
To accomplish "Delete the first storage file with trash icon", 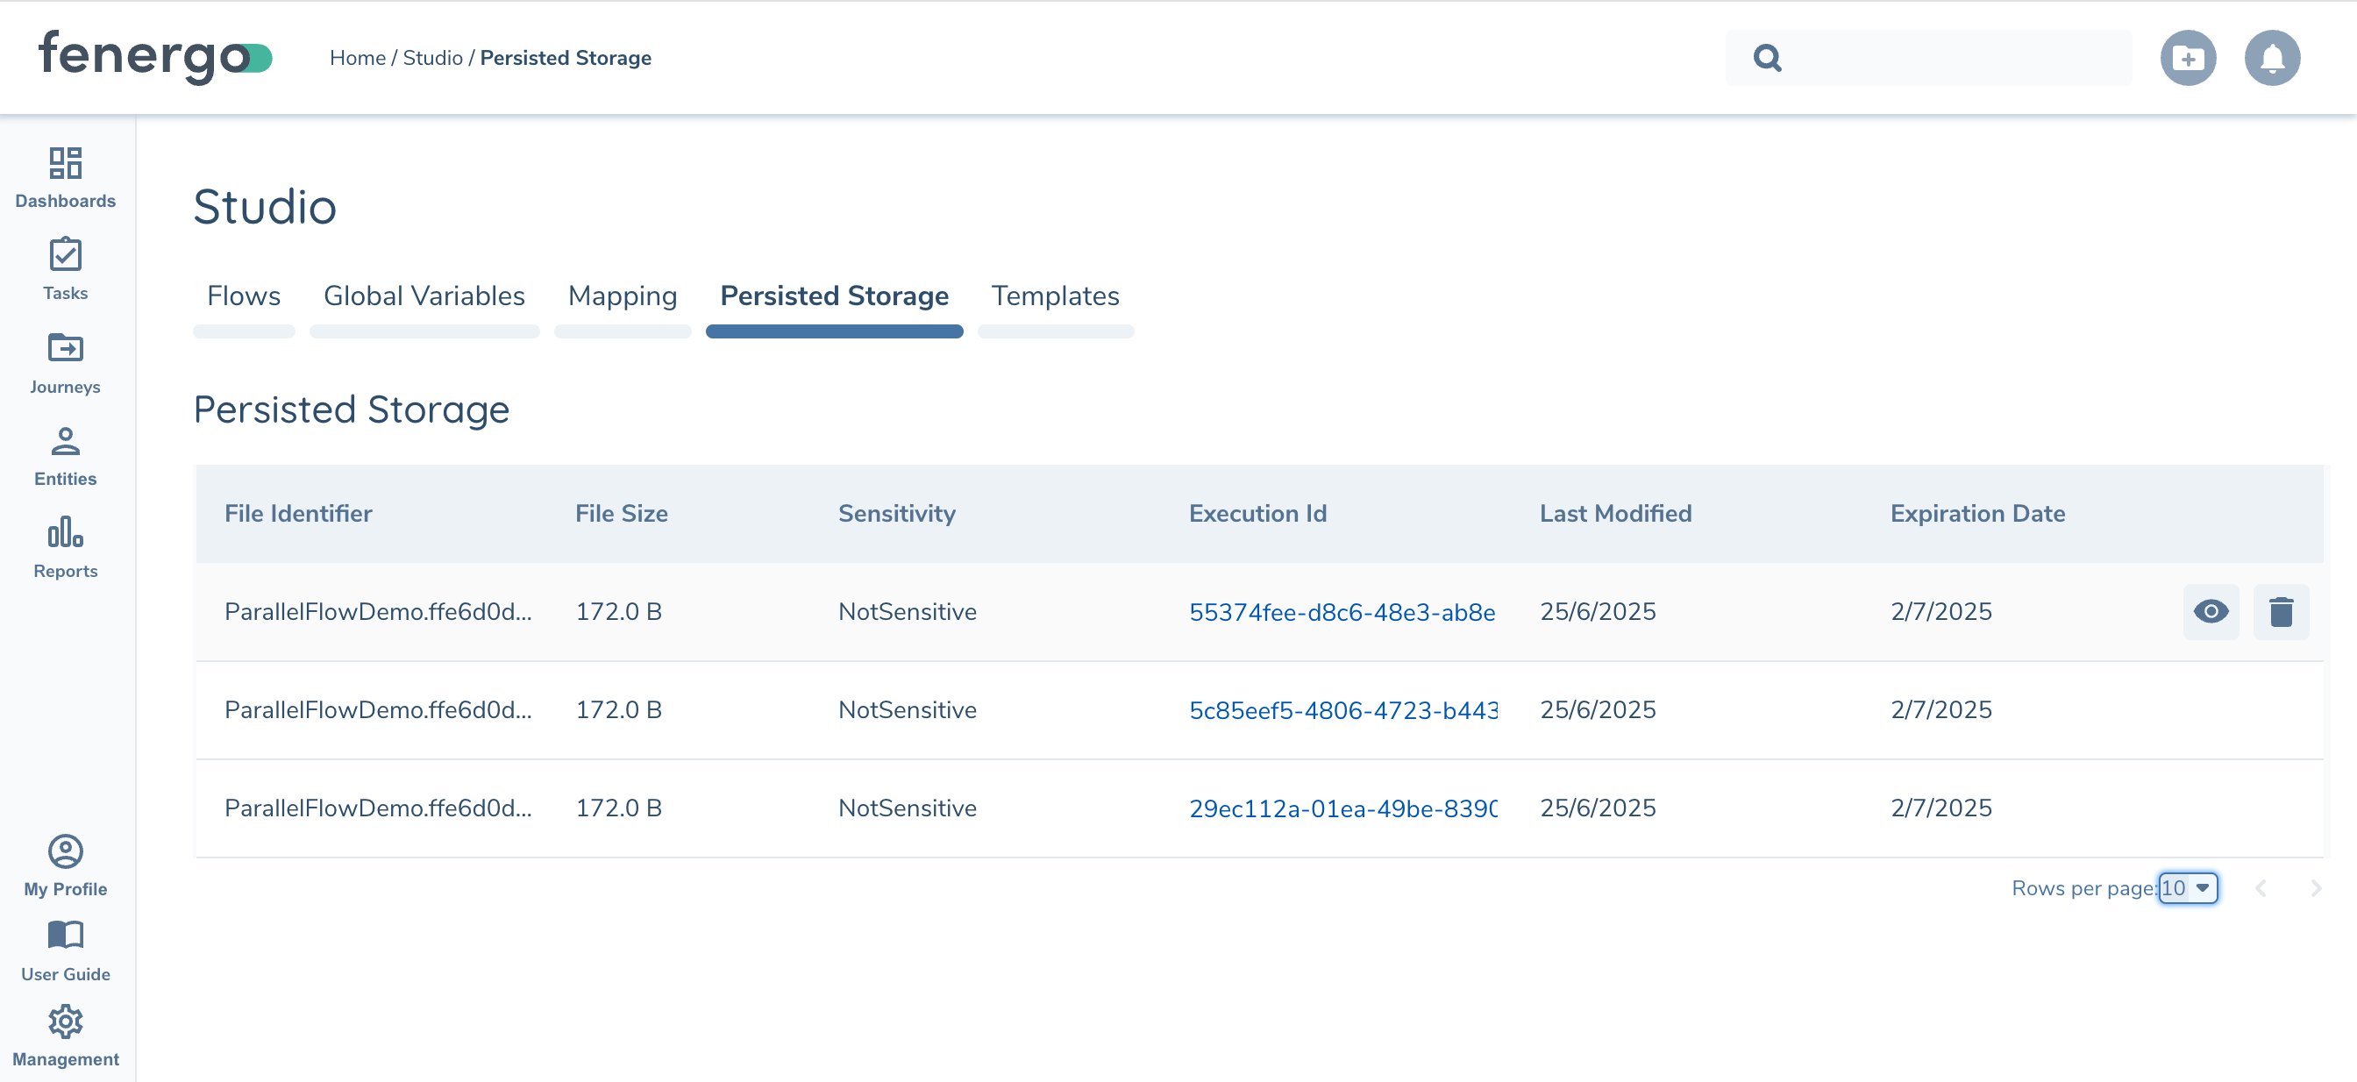I will (2280, 611).
